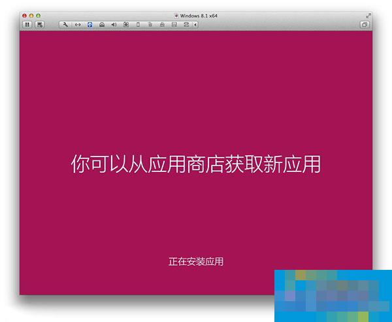The image size is (392, 322).
Task: Click the sharing sync arrows icon
Action: [186, 24]
